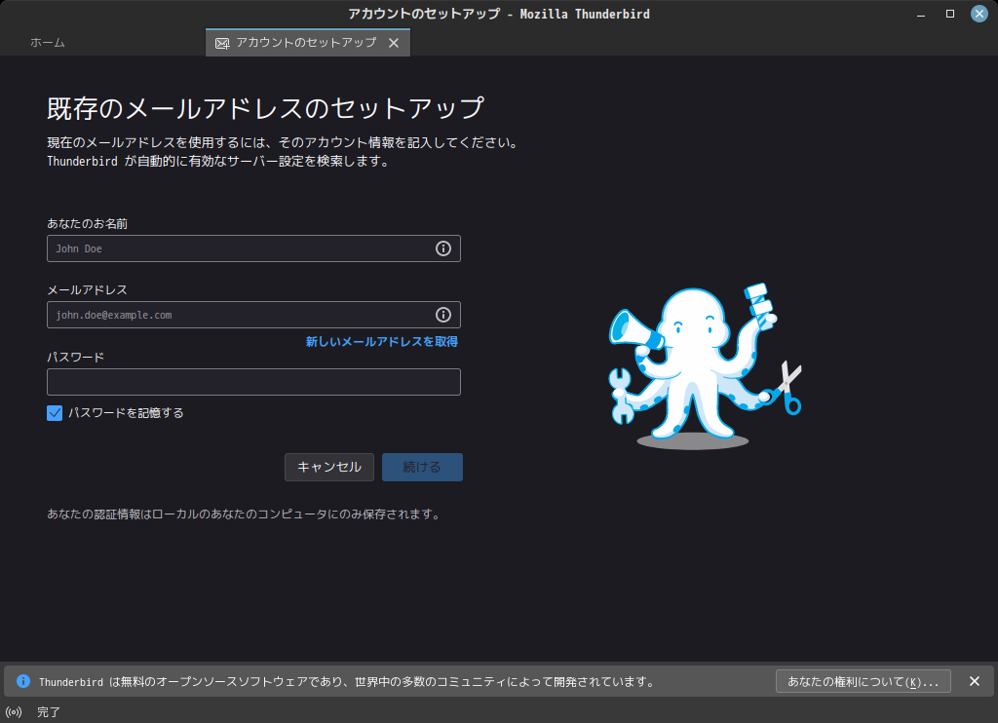This screenshot has width=998, height=723.
Task: Click the info icon in email address field
Action: pos(443,315)
